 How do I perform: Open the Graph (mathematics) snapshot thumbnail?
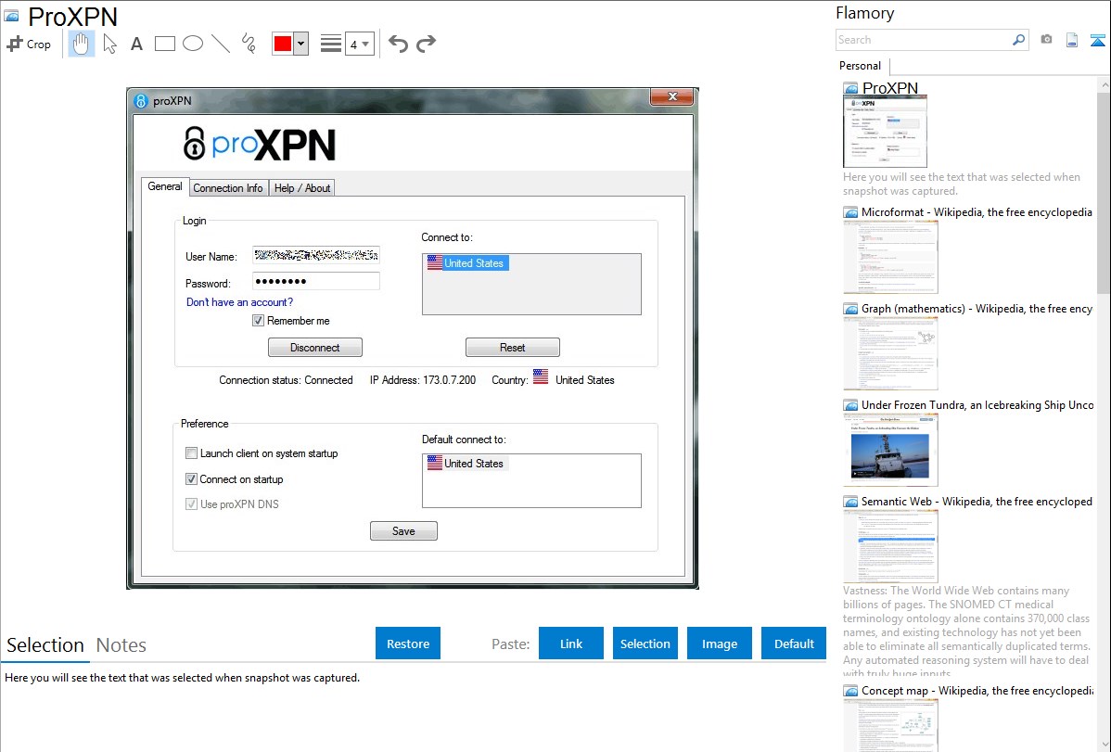[890, 353]
